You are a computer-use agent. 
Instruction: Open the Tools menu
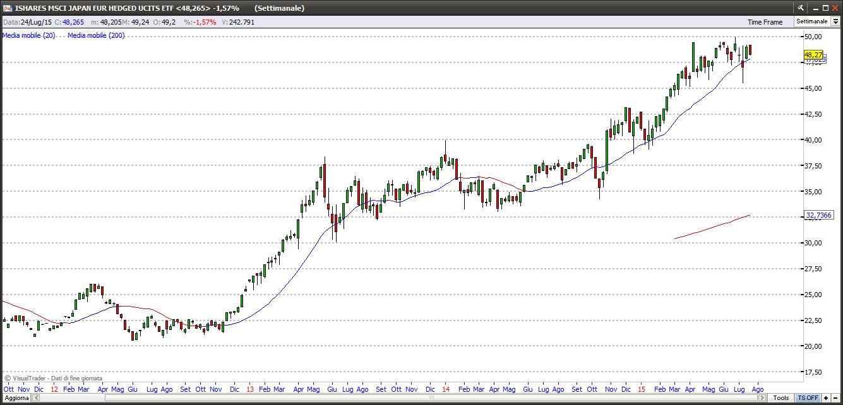click(x=781, y=398)
